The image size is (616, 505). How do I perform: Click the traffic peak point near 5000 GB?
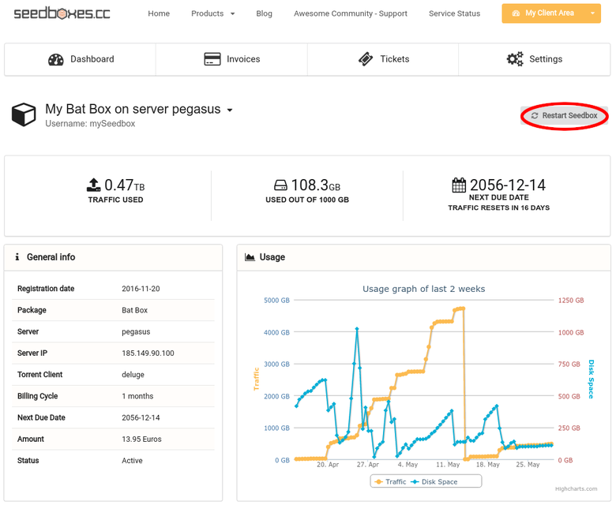(x=463, y=309)
